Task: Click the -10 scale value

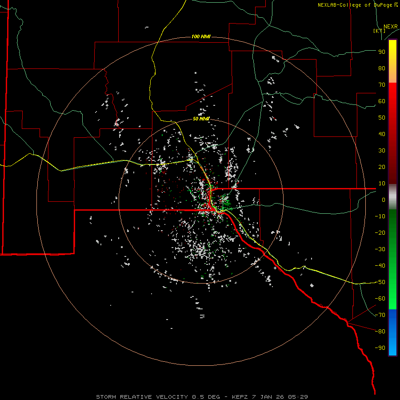Action: pyautogui.click(x=380, y=216)
